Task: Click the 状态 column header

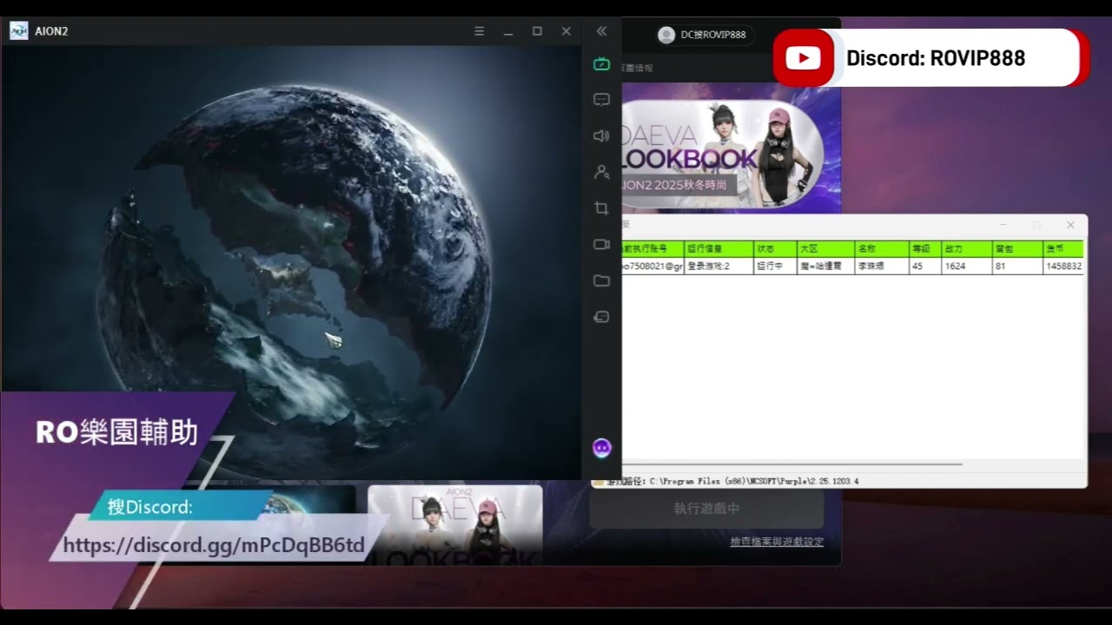Action: click(x=775, y=249)
